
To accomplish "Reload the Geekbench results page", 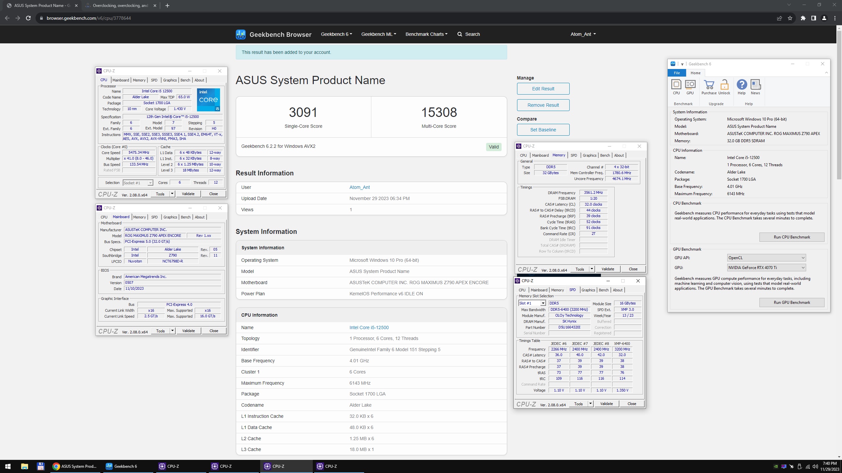I will point(28,18).
